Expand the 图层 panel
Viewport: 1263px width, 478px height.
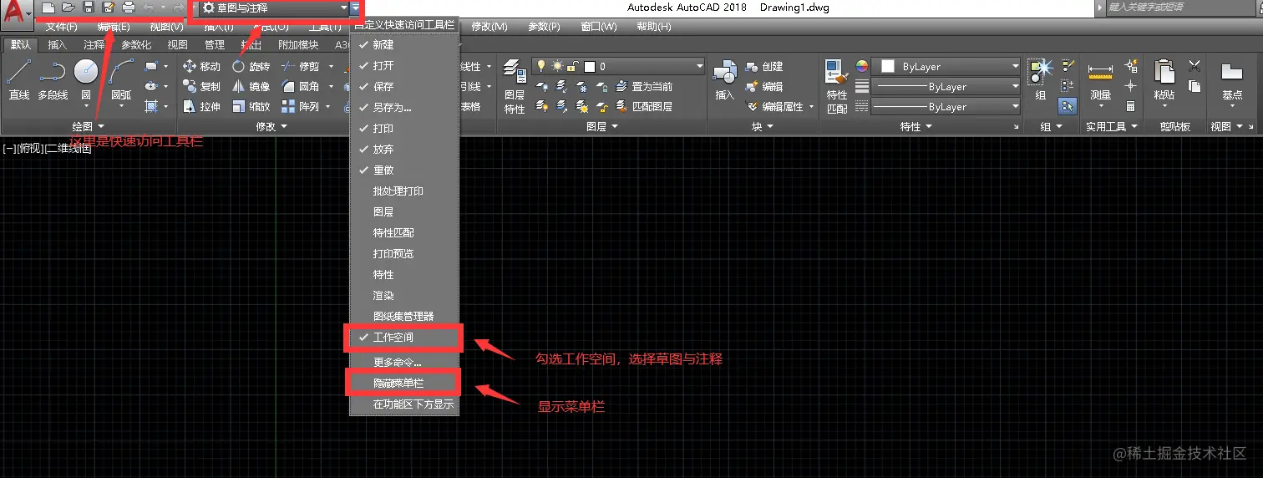point(602,126)
